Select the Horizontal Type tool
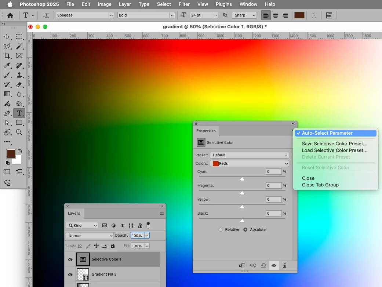 (19, 113)
